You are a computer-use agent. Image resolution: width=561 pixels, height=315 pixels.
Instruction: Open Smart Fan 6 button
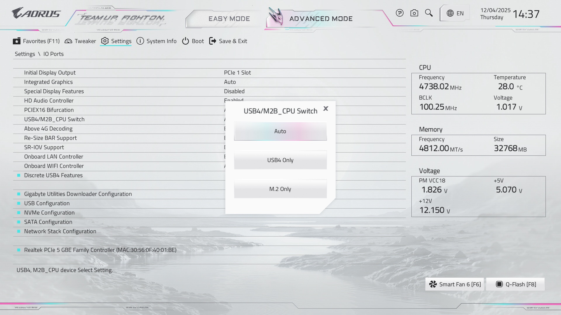point(455,284)
